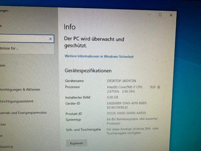Click the Installierter RAM label
This screenshot has height=151, width=201.
point(78,98)
